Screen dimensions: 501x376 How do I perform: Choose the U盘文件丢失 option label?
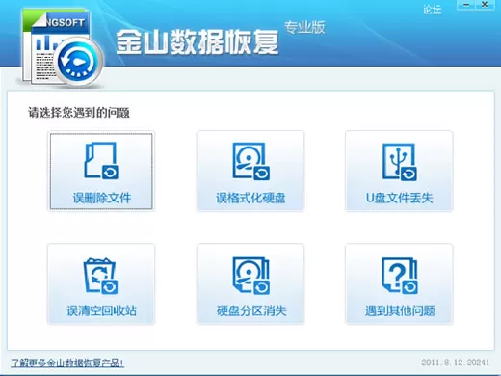pyautogui.click(x=399, y=198)
